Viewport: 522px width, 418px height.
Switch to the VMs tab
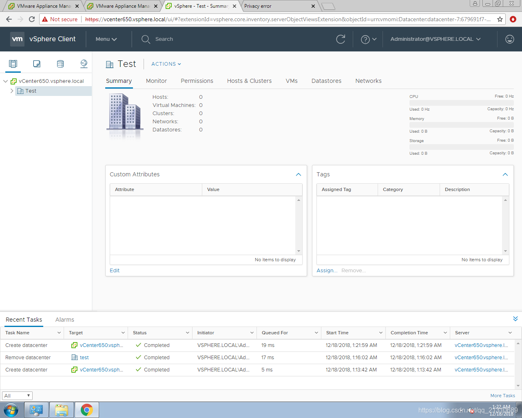[292, 81]
